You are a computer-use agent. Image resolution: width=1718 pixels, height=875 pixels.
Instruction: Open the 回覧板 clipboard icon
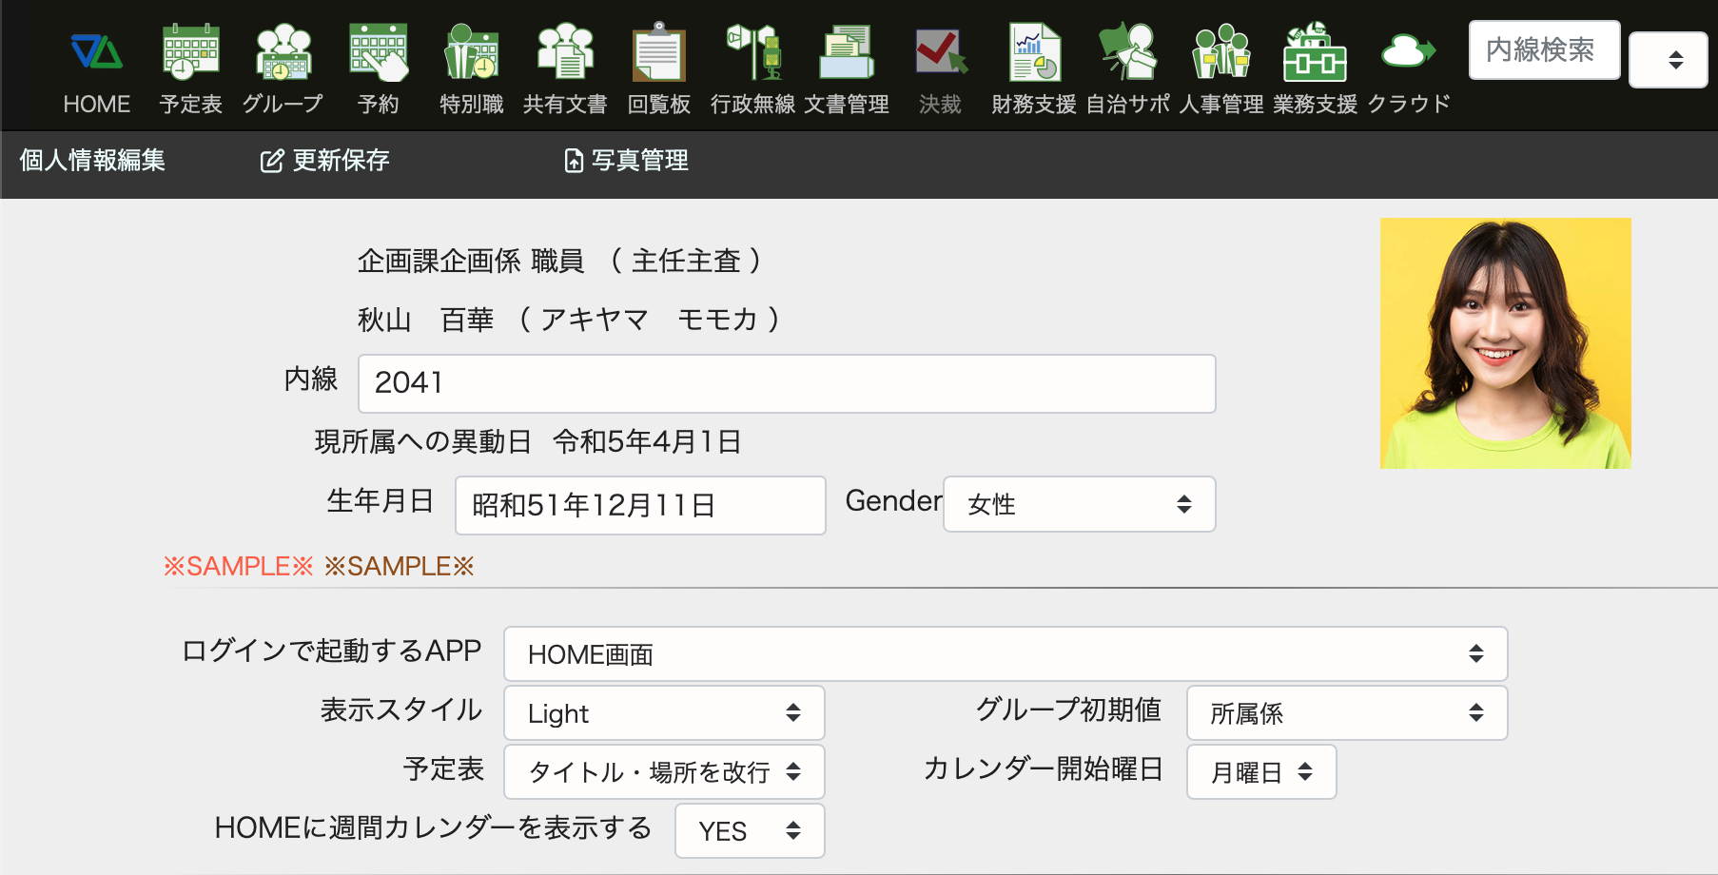point(658,54)
